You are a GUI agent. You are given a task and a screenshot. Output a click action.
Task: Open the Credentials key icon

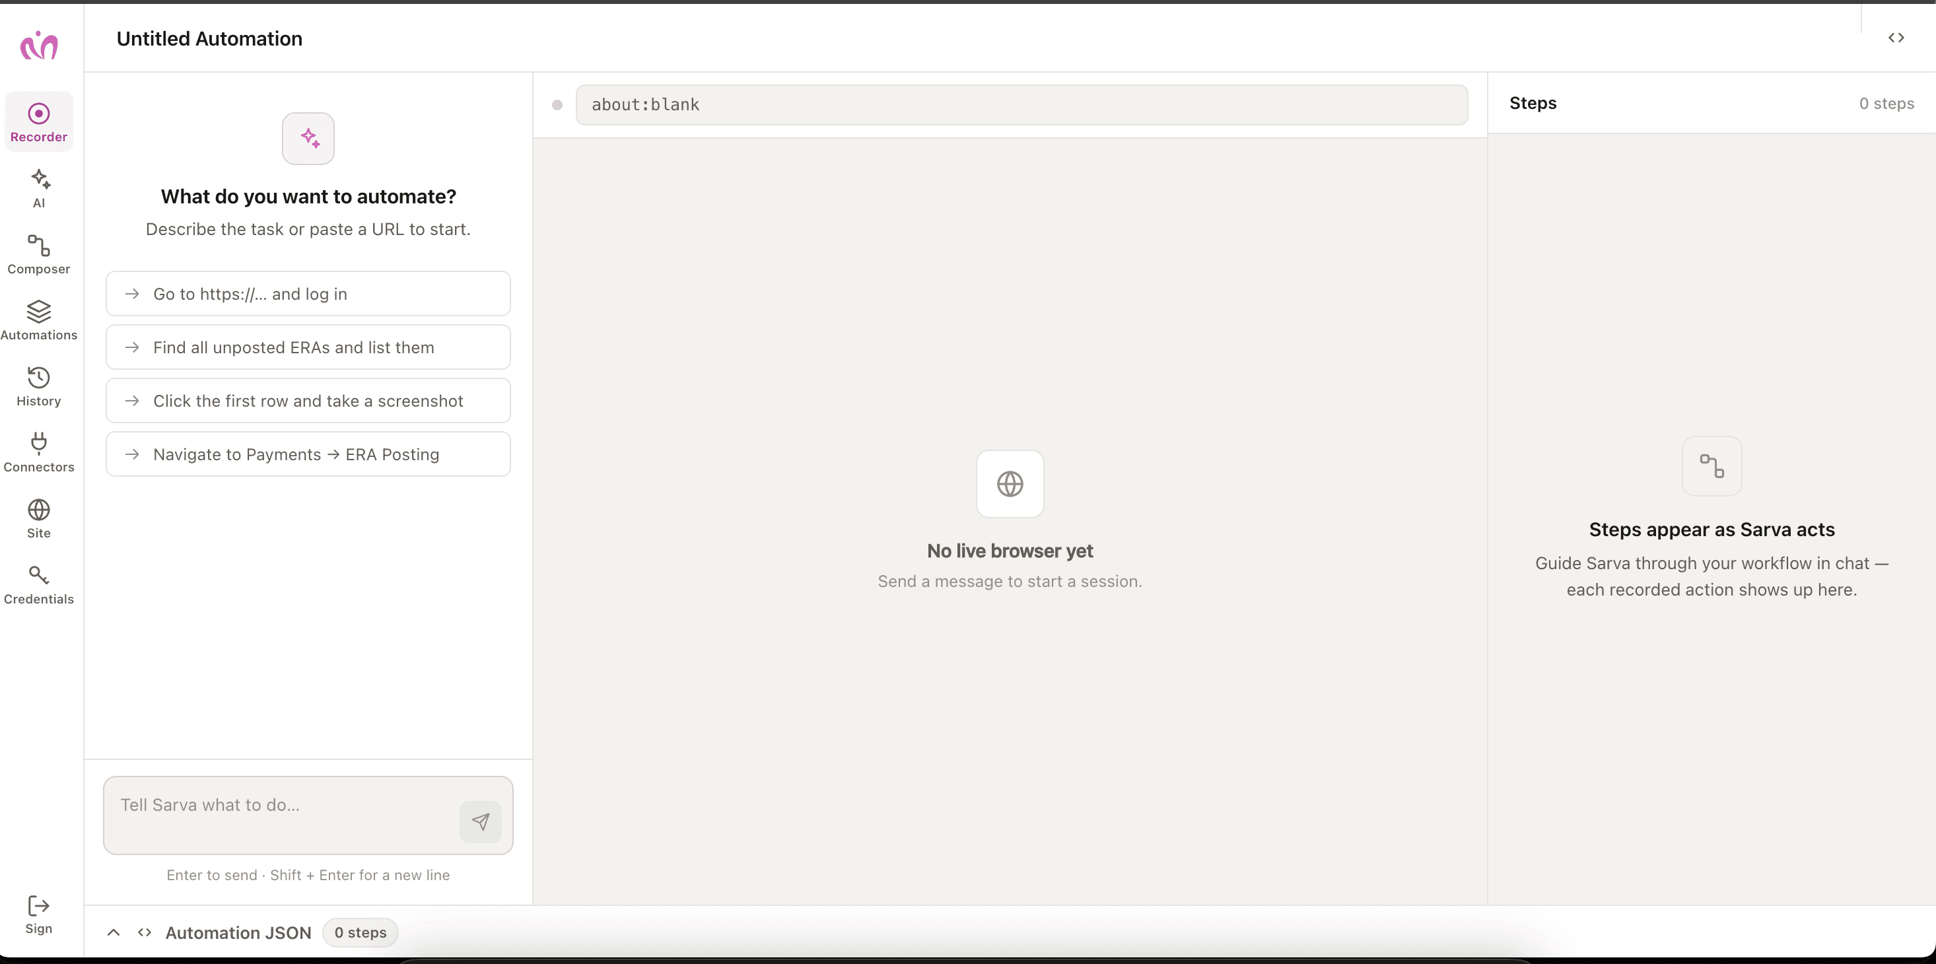pyautogui.click(x=39, y=584)
